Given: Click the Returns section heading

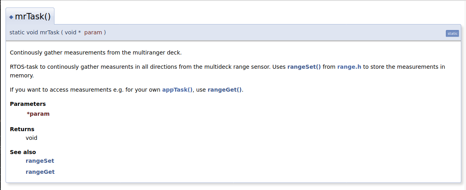Looking at the screenshot, I should [x=22, y=129].
